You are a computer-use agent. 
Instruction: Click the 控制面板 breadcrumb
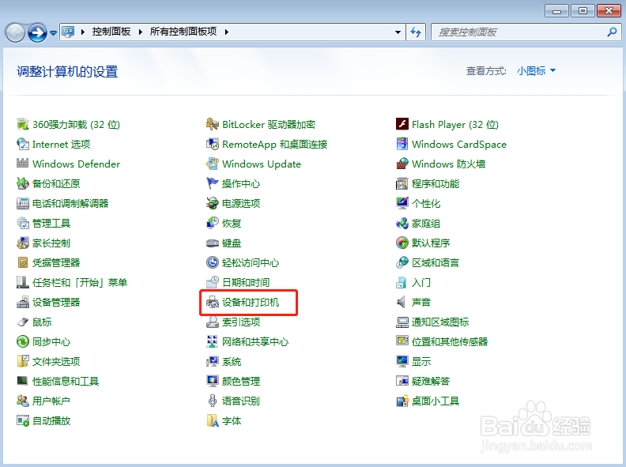point(111,32)
